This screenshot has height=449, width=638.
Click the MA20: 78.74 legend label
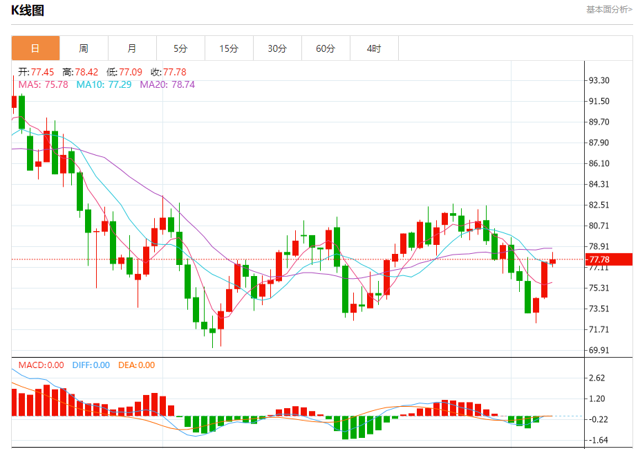click(x=167, y=84)
